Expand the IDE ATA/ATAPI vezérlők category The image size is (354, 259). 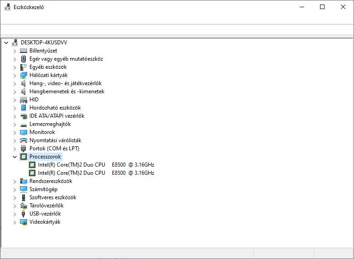15,116
